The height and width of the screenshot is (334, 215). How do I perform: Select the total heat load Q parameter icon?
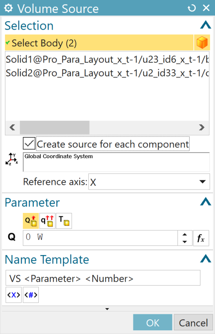[31, 221]
